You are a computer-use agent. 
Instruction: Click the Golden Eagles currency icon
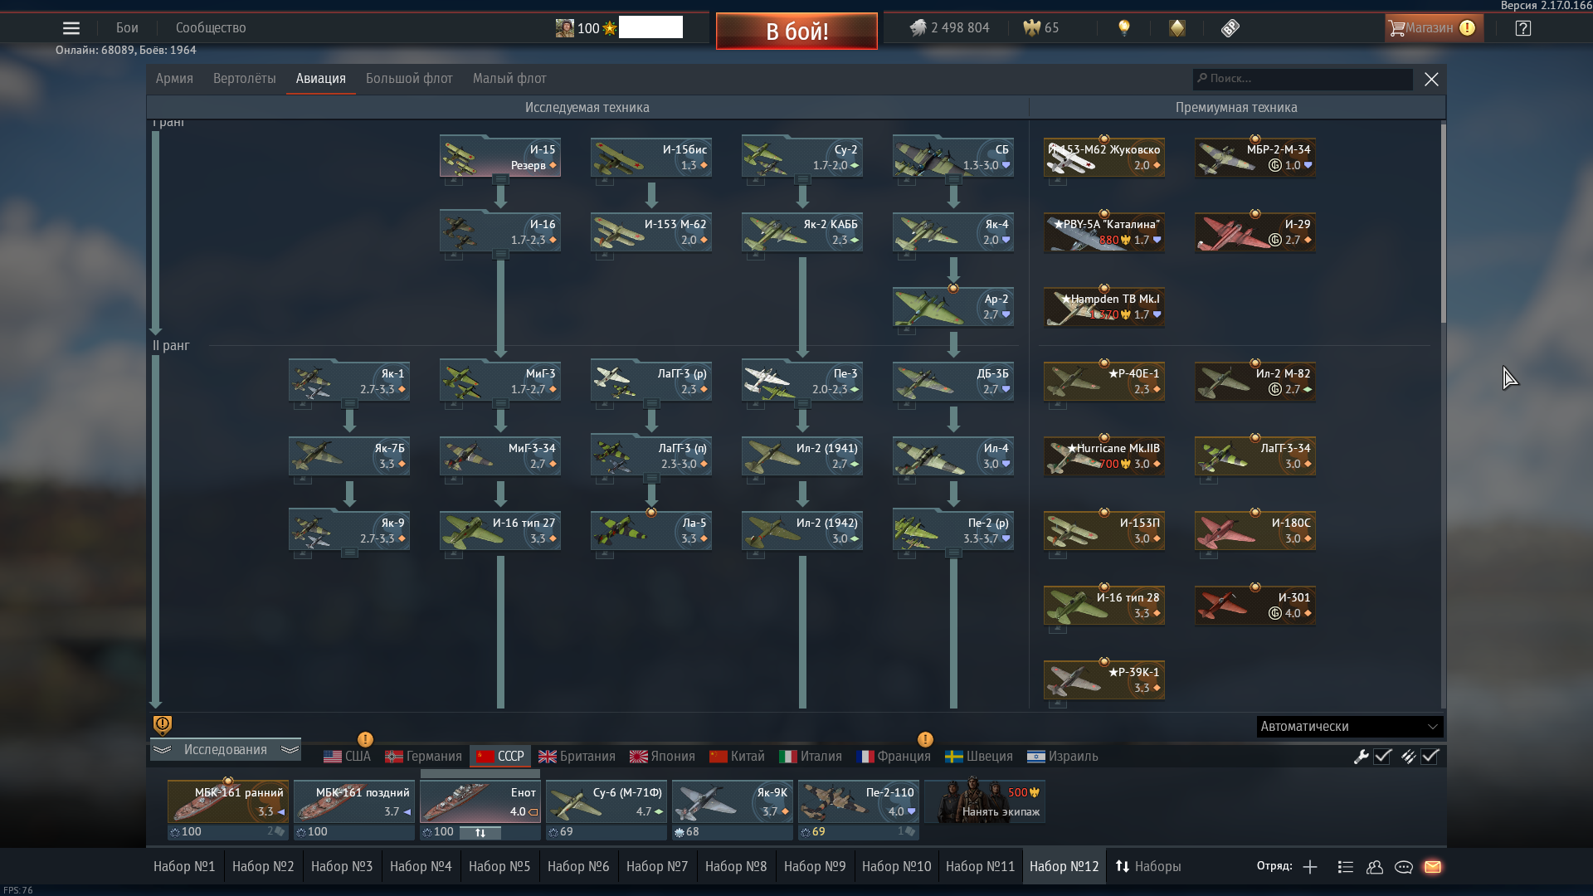click(1031, 28)
